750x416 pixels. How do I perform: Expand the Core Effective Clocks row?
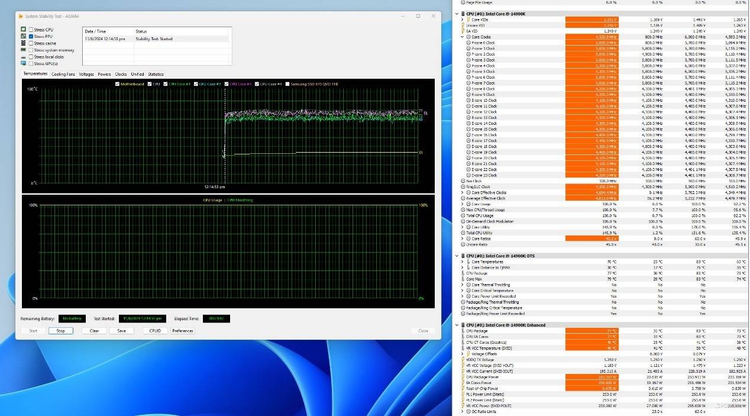463,193
